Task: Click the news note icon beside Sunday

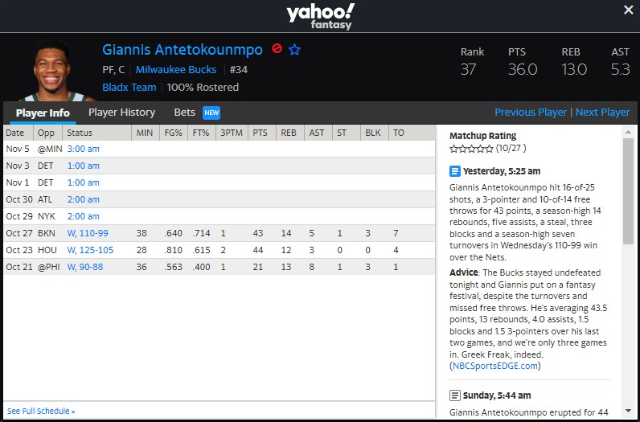Action: 455,395
